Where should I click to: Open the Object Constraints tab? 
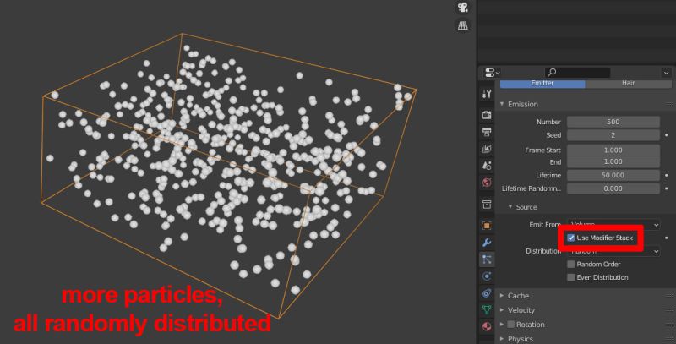487,293
